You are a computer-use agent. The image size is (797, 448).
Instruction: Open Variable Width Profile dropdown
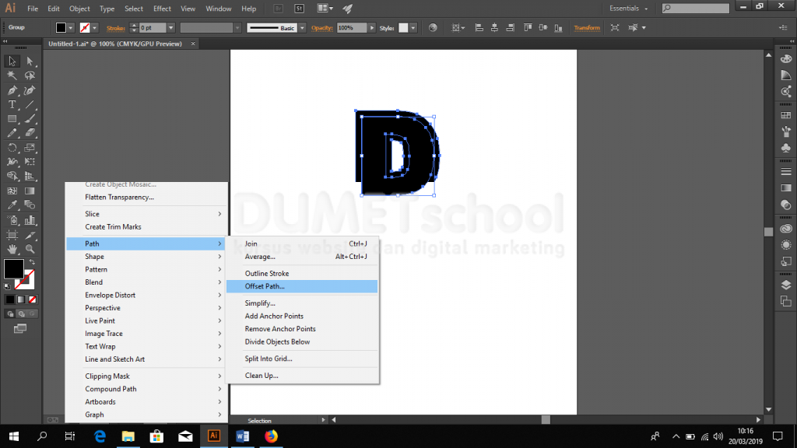click(x=237, y=28)
